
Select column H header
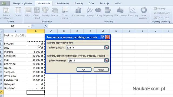pyautogui.click(x=116, y=32)
